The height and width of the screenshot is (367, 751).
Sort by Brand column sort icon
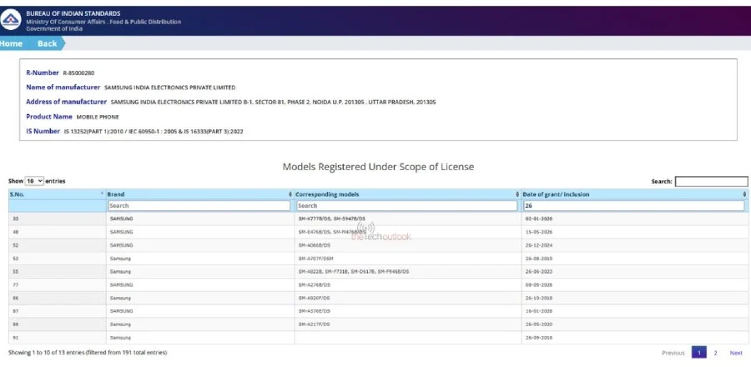290,194
